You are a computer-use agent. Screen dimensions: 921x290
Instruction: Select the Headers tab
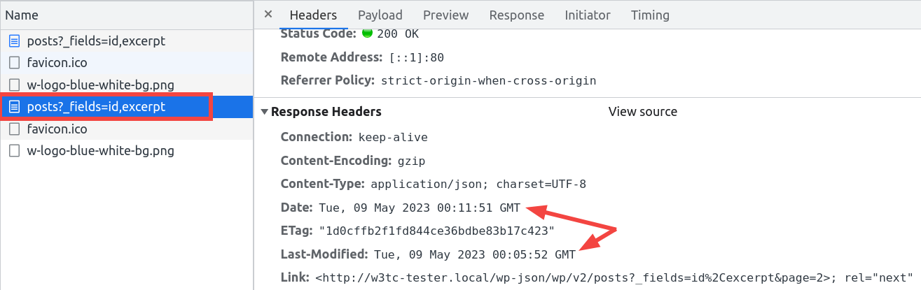click(313, 15)
